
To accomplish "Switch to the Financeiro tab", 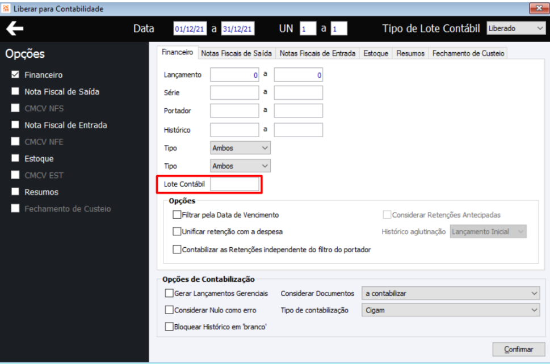I will tap(178, 53).
